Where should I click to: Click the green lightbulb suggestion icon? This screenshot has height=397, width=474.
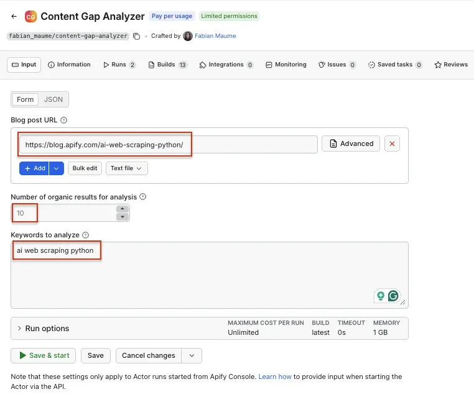pos(381,296)
